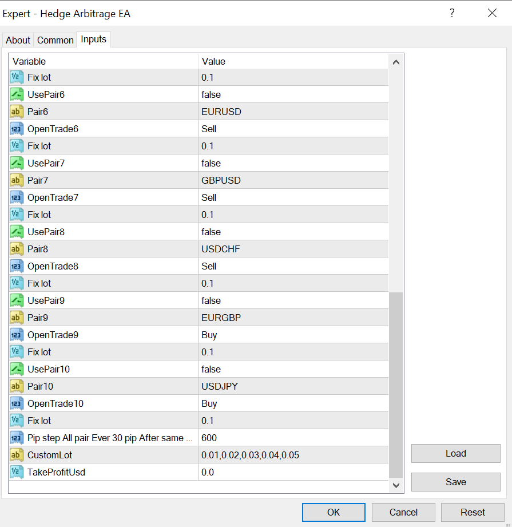Select the UsePair10 variable row
Screen dimensions: 512x527
(199, 369)
